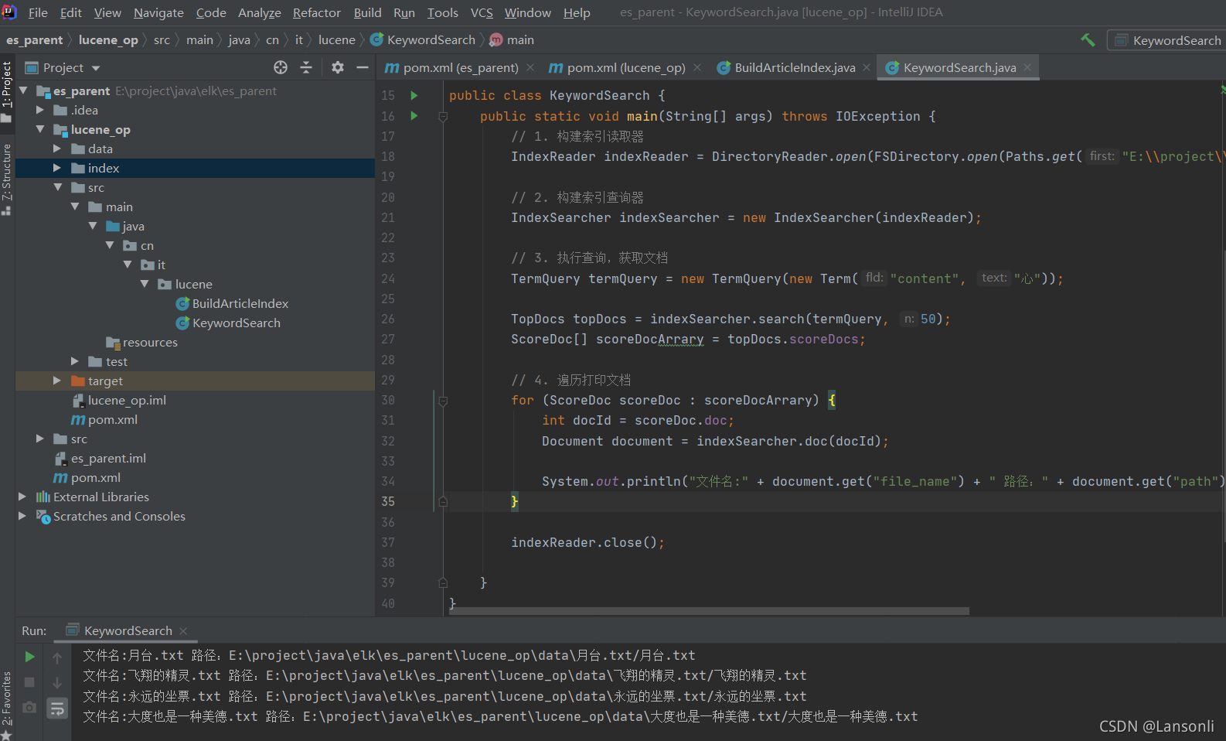The image size is (1226, 741).
Task: Open the KeywordSearch run configuration dropdown
Action: pyautogui.click(x=1167, y=40)
